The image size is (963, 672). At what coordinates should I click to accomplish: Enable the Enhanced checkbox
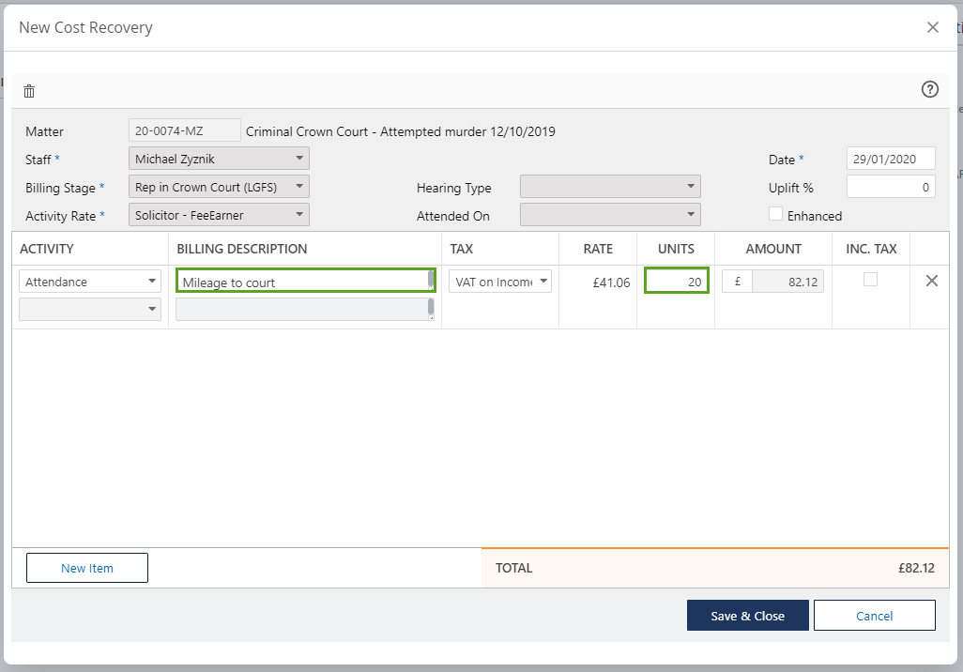(x=775, y=214)
